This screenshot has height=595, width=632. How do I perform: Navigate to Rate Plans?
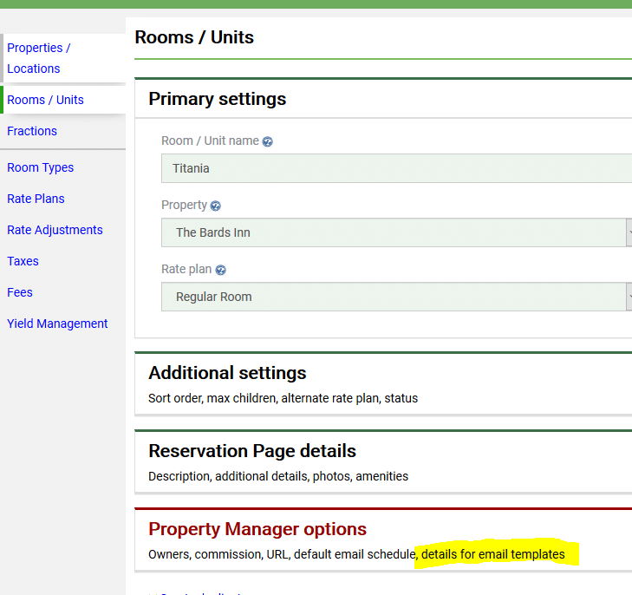coord(36,199)
